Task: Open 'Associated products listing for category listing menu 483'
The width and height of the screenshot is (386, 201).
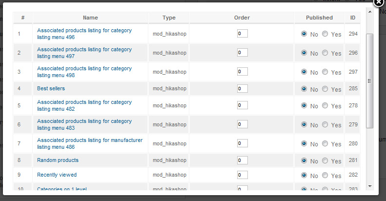Action: click(84, 124)
